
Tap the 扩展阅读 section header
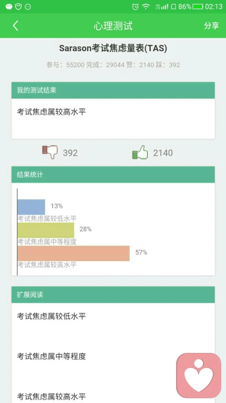[113, 294]
